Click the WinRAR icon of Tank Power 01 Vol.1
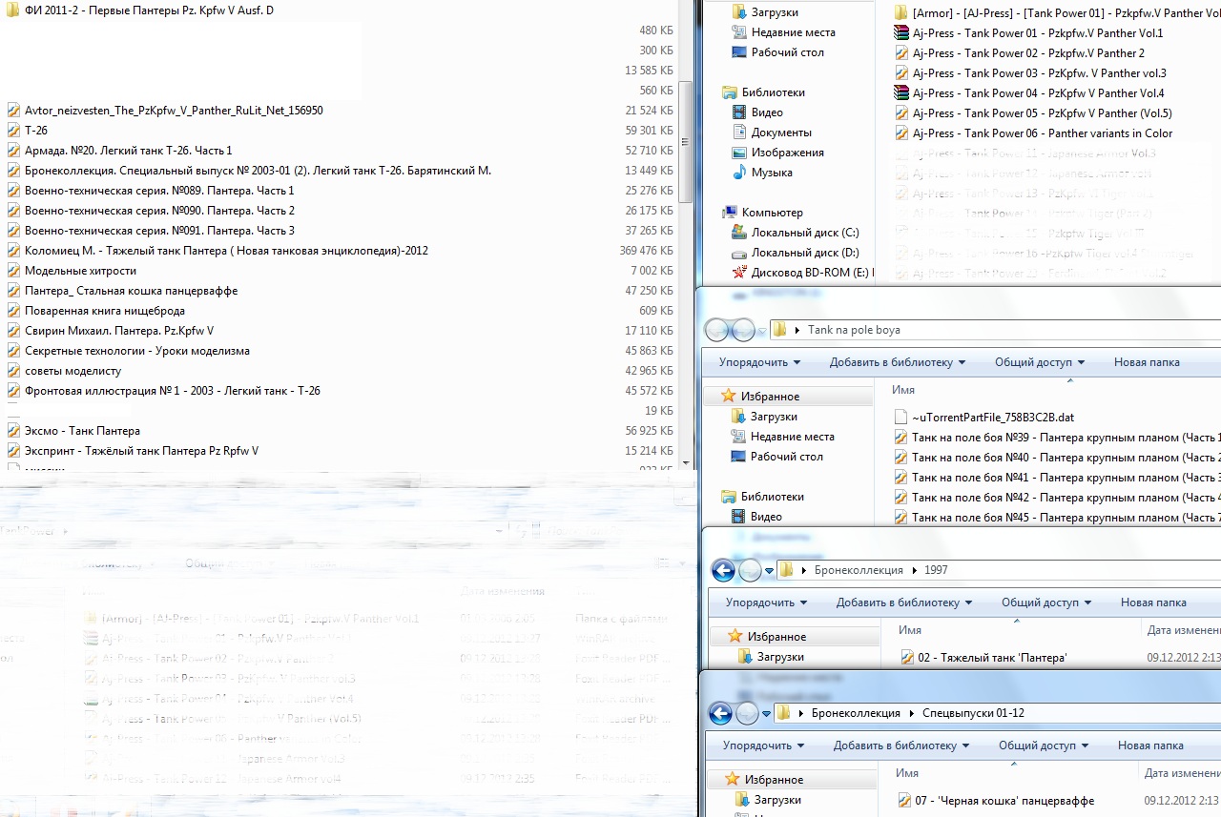Viewport: 1221px width, 817px height. coord(901,33)
